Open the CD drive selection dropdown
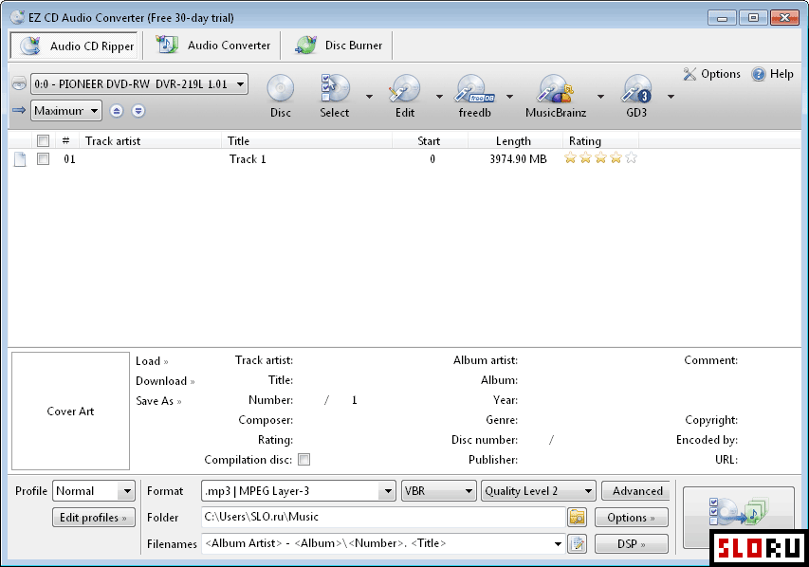Screen dimensions: 809x567 pos(139,84)
